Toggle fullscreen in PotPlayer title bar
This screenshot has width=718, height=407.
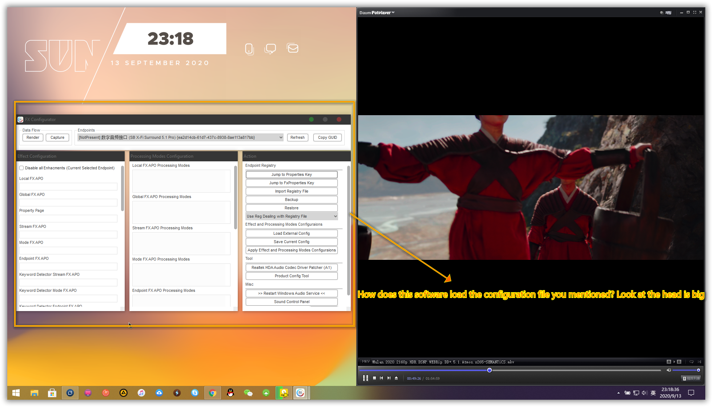[x=694, y=12]
